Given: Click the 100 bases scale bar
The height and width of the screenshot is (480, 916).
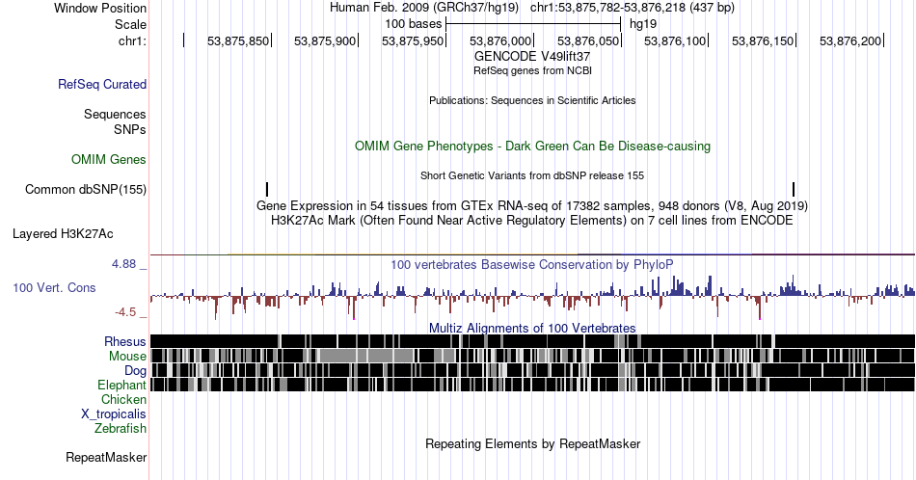Looking at the screenshot, I should 533,24.
